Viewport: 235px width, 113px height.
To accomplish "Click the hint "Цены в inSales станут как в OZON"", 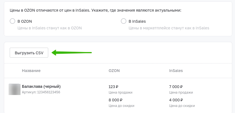I will click(x=50, y=28).
